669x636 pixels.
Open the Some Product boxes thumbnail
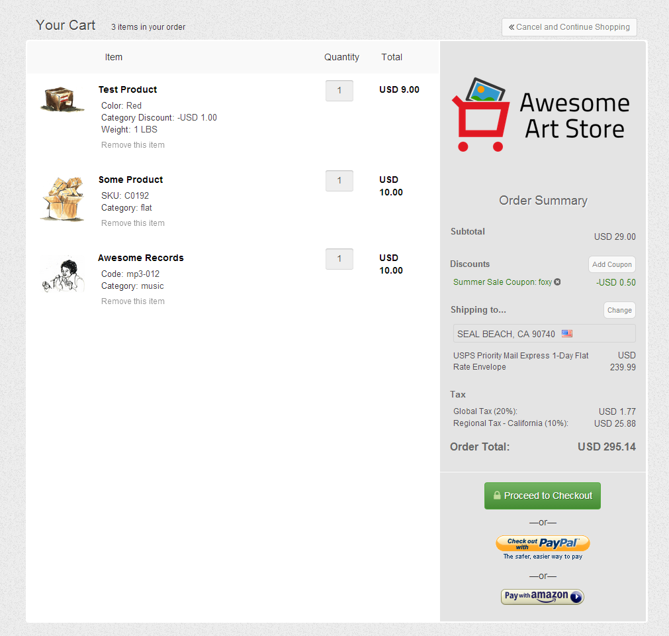tap(63, 199)
